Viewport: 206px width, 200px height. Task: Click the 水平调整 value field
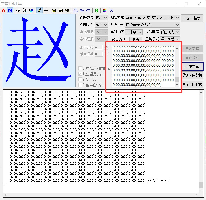(99, 47)
